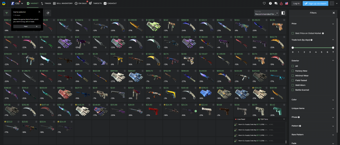Click the red flame hot deals icon
This screenshot has height=145, width=340.
pyautogui.click(x=281, y=3)
